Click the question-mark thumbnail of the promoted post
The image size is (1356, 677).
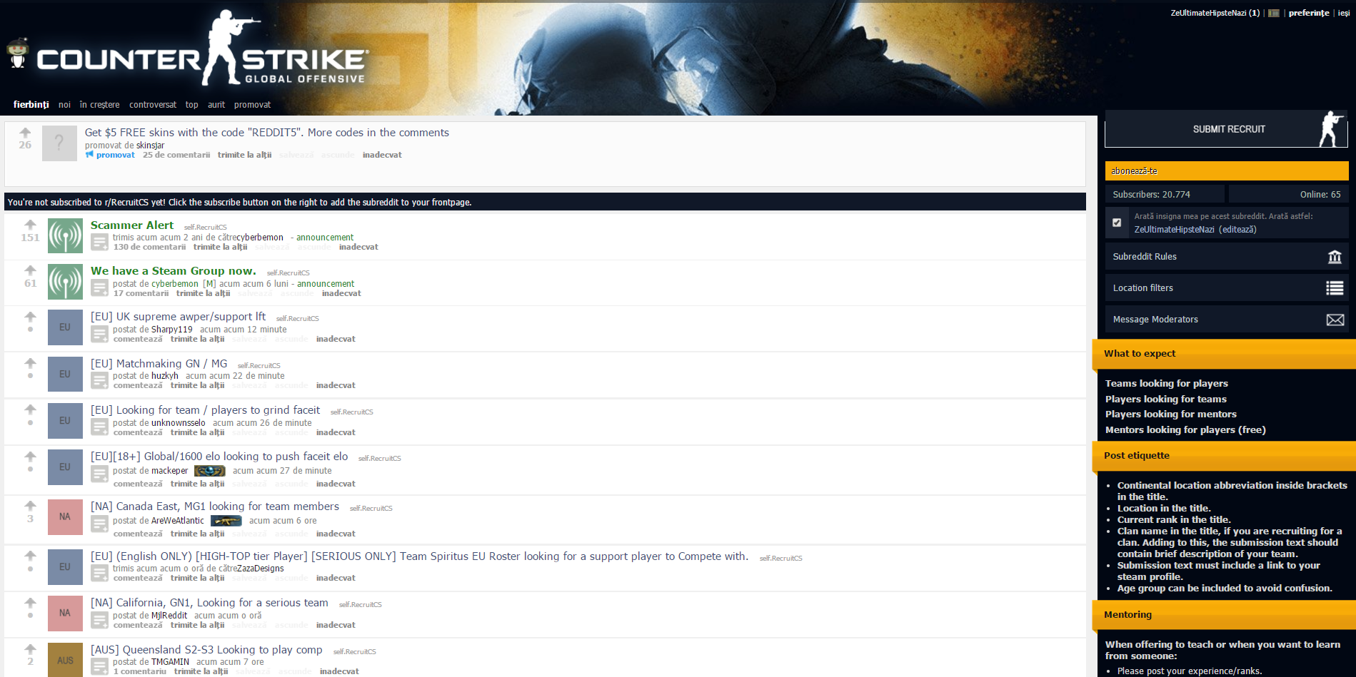59,143
